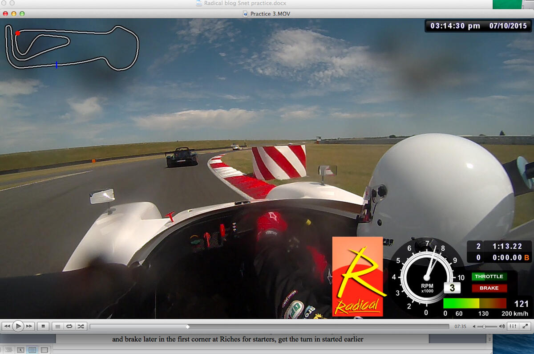
Task: Toggle repeat/loop mode
Action: (69, 326)
